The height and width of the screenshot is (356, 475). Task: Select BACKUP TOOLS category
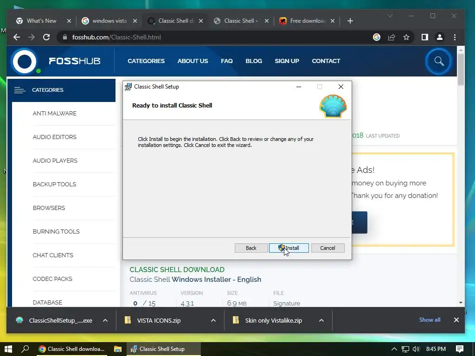pos(54,184)
